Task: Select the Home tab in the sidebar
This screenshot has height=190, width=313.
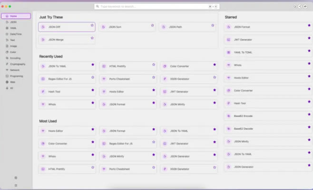Action: pyautogui.click(x=16, y=16)
